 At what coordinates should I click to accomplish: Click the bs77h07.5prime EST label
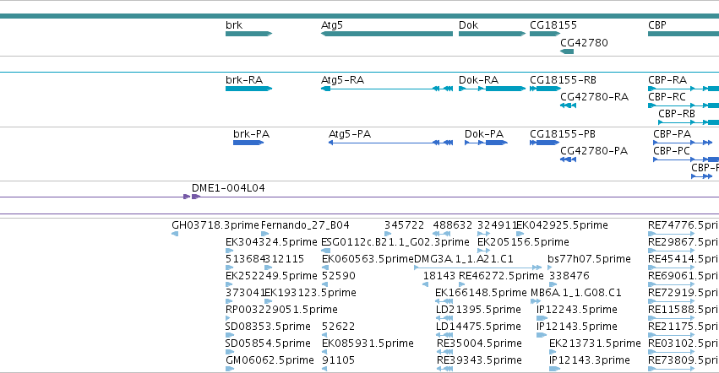tap(589, 259)
